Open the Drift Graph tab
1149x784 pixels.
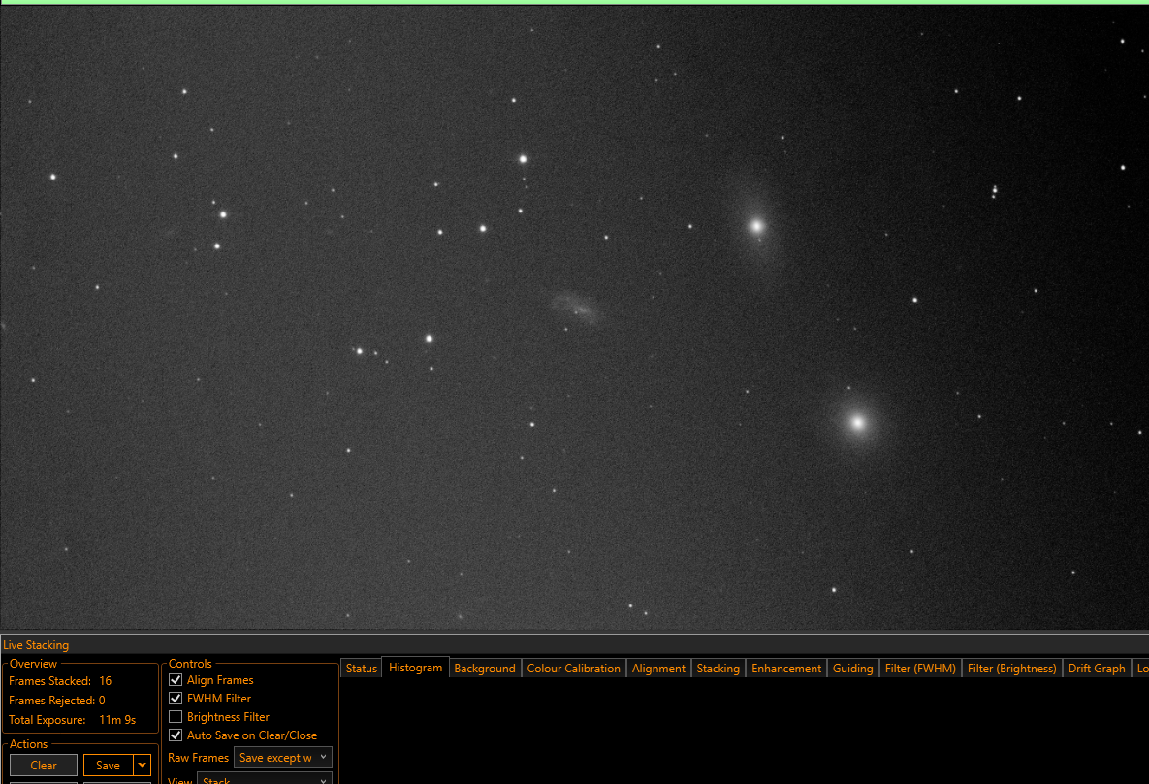[1097, 669]
